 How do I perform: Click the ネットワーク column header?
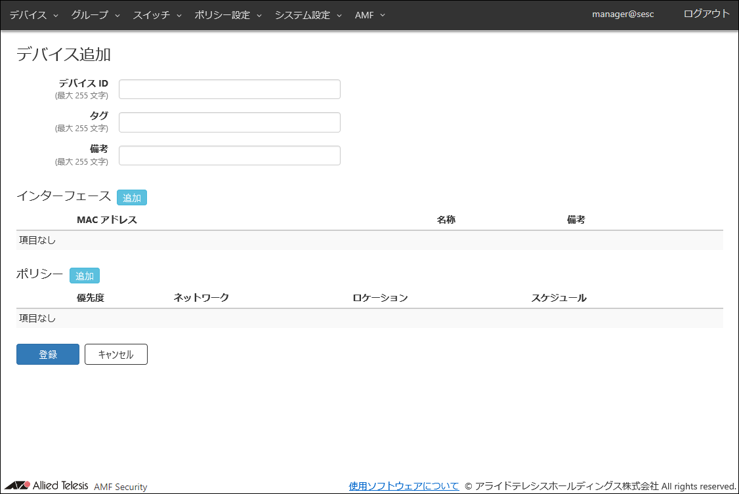coord(201,298)
